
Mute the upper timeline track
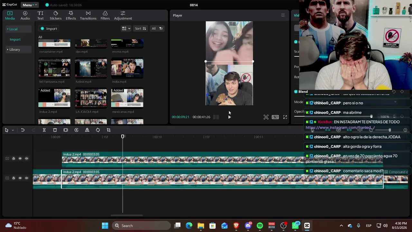pyautogui.click(x=26, y=158)
